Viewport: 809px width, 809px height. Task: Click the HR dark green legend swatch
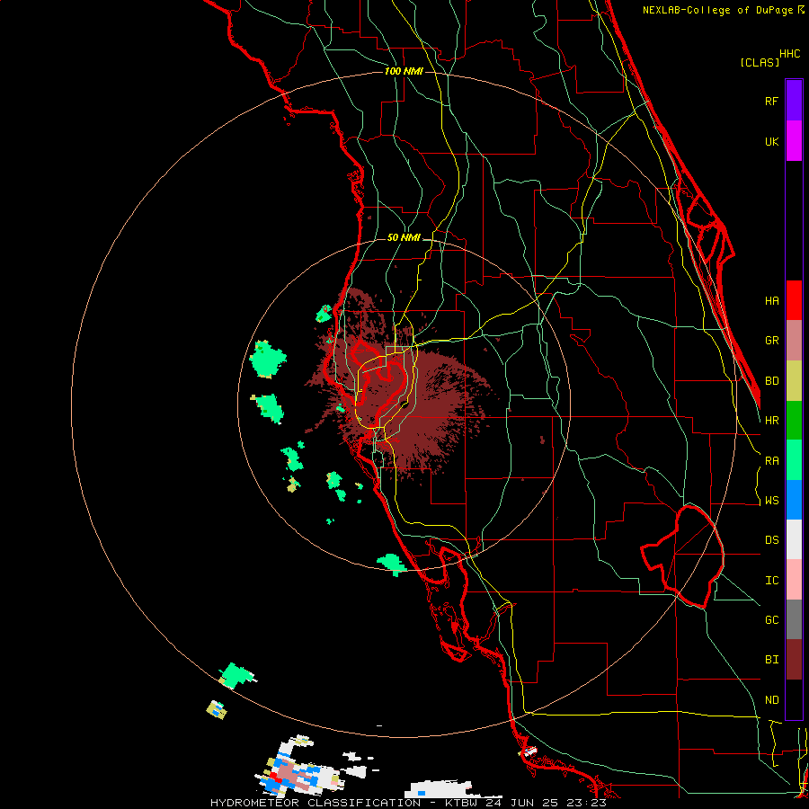tap(794, 421)
